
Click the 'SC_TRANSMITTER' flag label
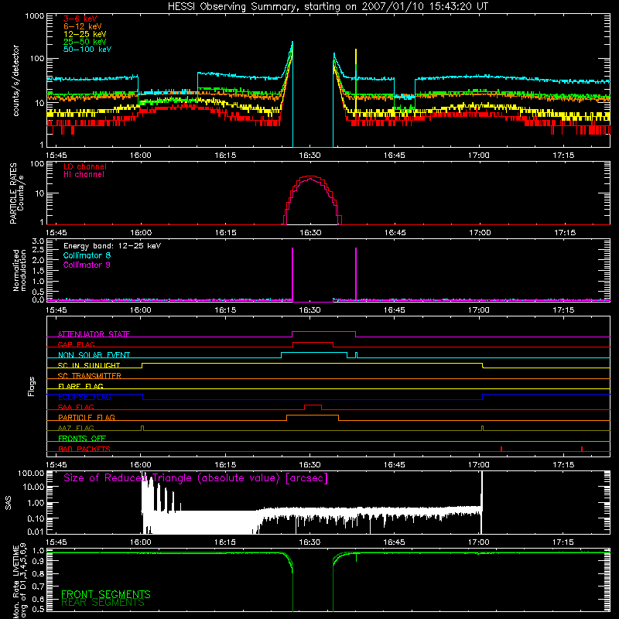pos(89,376)
